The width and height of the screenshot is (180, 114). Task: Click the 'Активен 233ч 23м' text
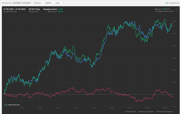click(x=10, y=12)
